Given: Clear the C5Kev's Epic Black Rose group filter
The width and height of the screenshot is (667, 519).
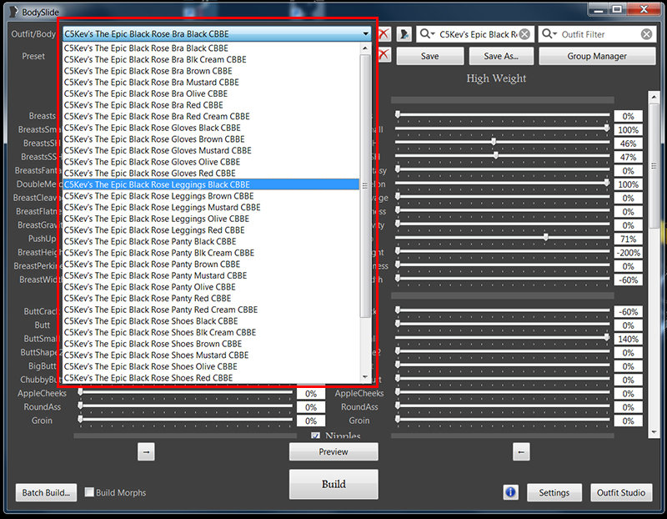Looking at the screenshot, I should (x=524, y=34).
